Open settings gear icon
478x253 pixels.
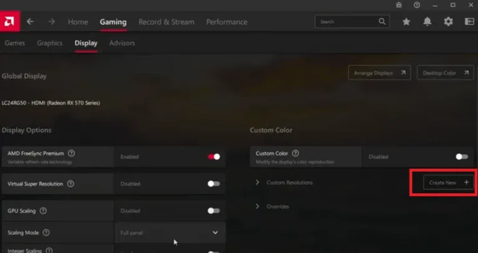448,22
